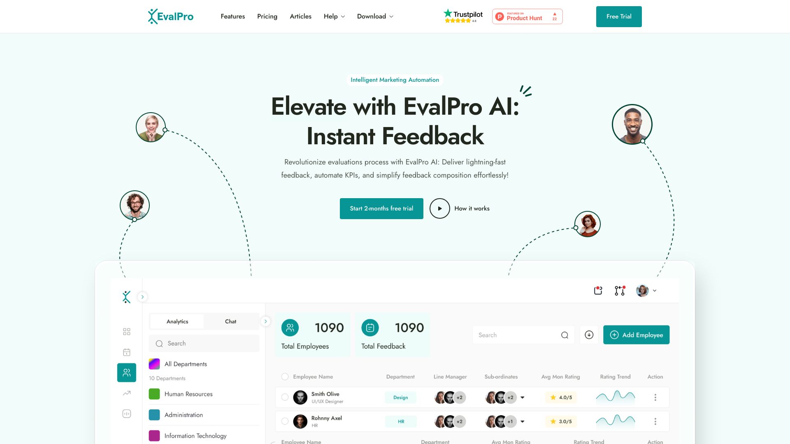Check the Rohnny Axel employee row checkbox
Viewport: 790px width, 444px height.
(284, 421)
